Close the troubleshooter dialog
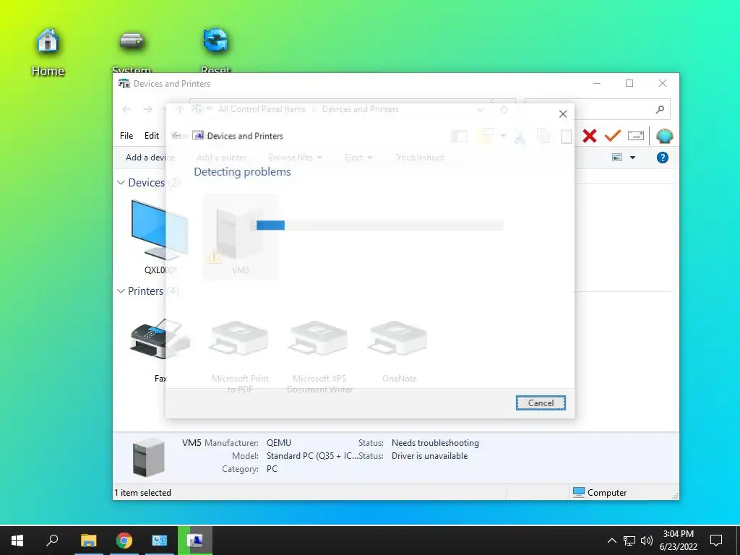 (x=562, y=114)
